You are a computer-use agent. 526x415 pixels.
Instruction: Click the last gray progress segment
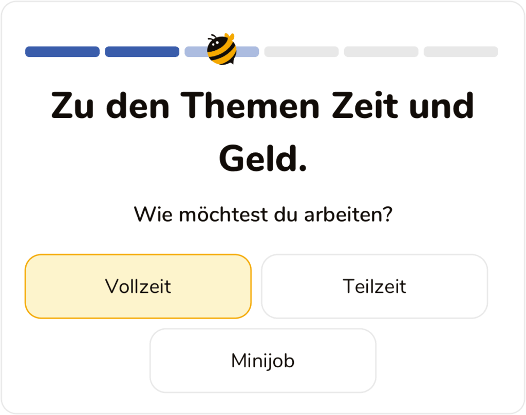[x=460, y=52]
